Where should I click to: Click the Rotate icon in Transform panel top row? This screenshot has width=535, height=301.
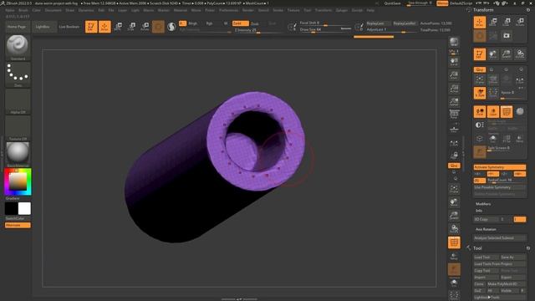pyautogui.click(x=520, y=23)
